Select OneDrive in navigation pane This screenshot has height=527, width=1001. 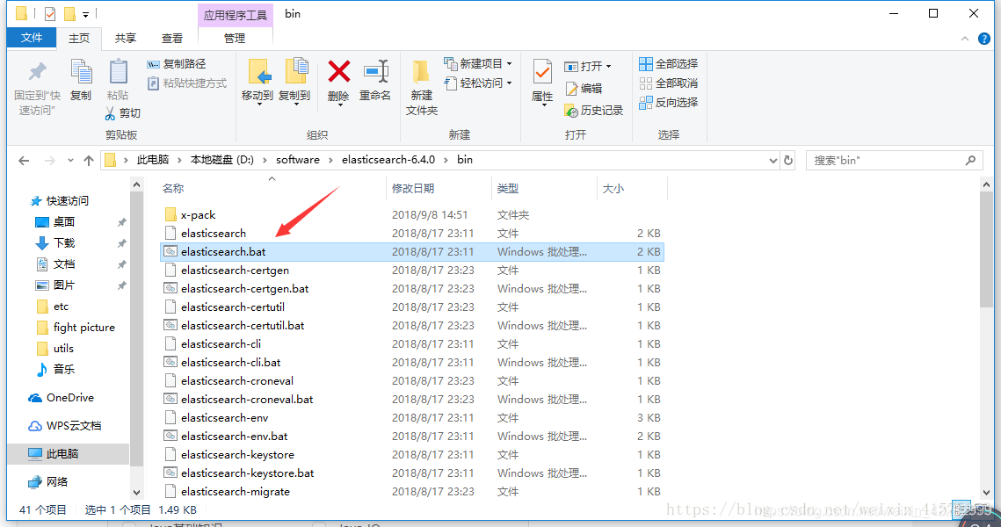[x=69, y=398]
